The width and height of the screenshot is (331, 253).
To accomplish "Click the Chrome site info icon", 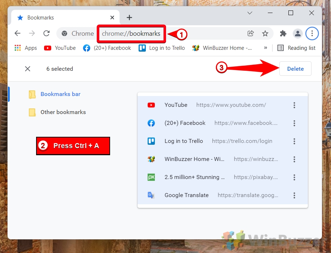I will [64, 33].
